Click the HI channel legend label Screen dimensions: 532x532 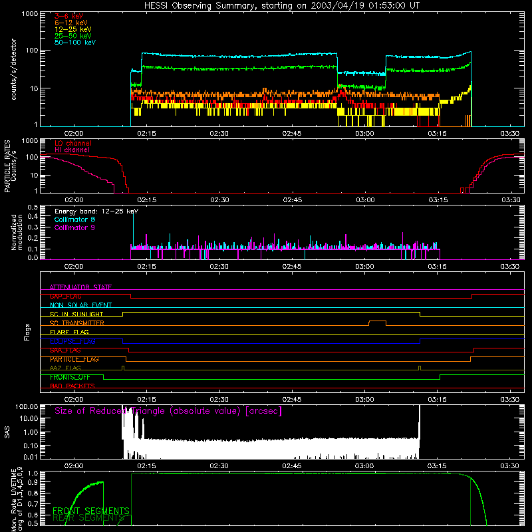click(x=72, y=150)
